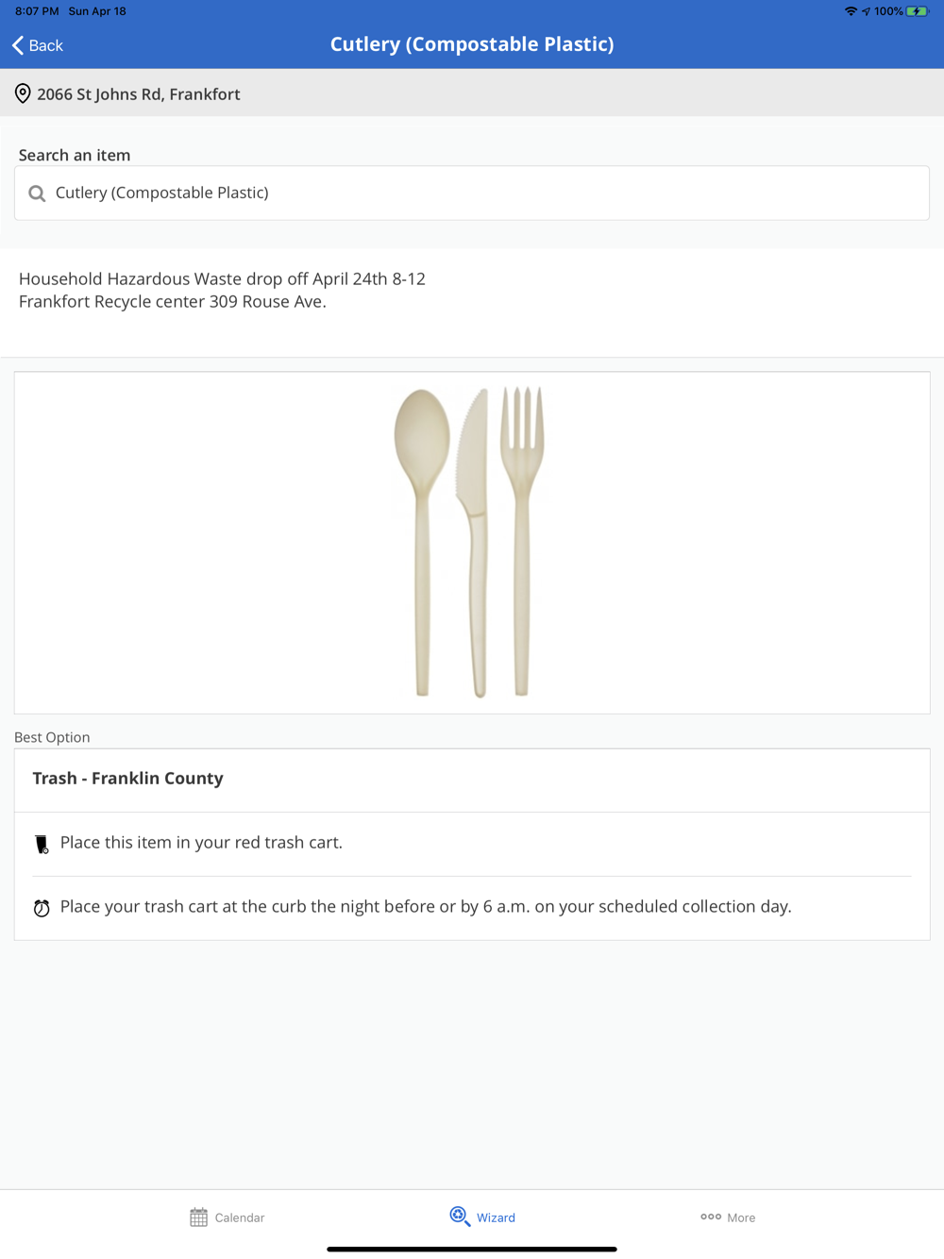Screen dimensions: 944x1259
Task: Open the More tab
Action: pyautogui.click(x=728, y=1217)
